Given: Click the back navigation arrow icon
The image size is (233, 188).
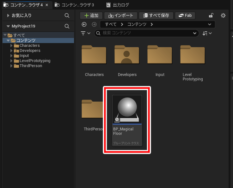Looking at the screenshot, I should [x=84, y=24].
